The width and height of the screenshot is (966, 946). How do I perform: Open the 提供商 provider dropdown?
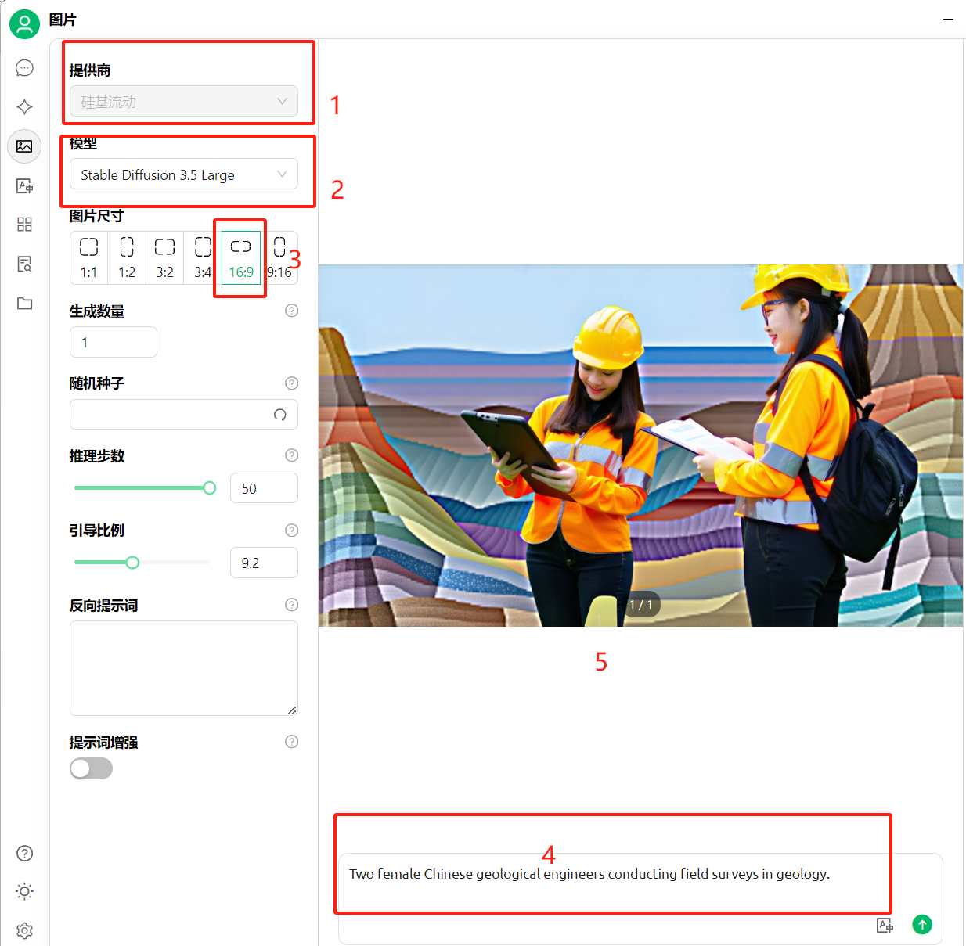coord(183,101)
